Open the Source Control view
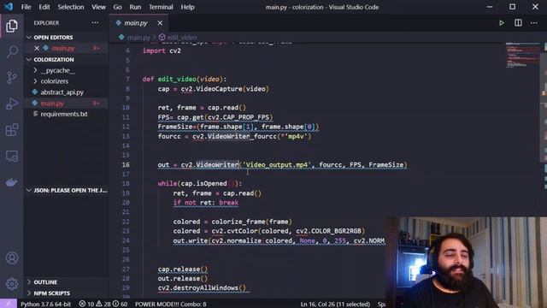The width and height of the screenshot is (547, 308). [12, 77]
